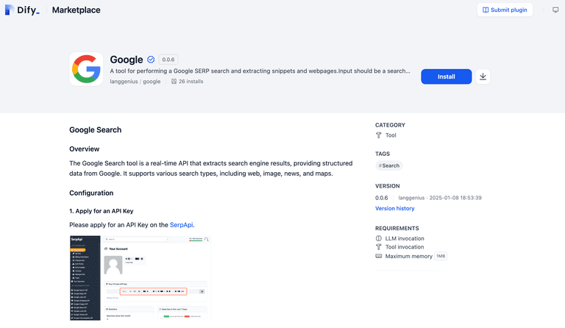Click the hammer icon under Category

[x=379, y=135]
